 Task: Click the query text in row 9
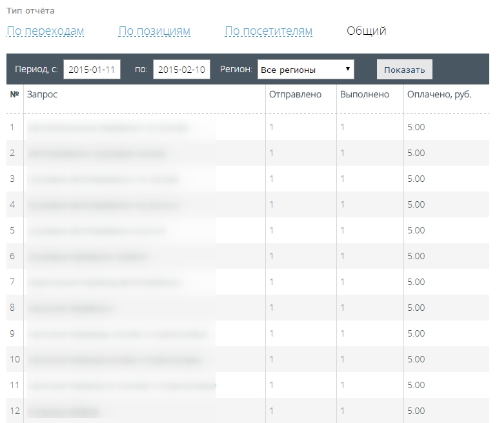pyautogui.click(x=117, y=334)
